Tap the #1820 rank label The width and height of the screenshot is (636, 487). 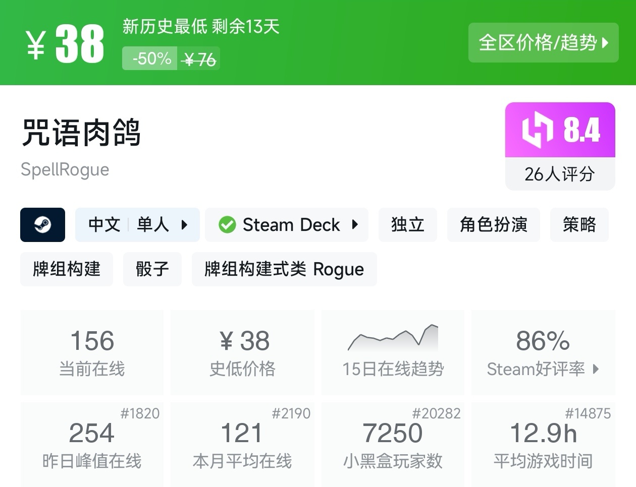pyautogui.click(x=140, y=413)
